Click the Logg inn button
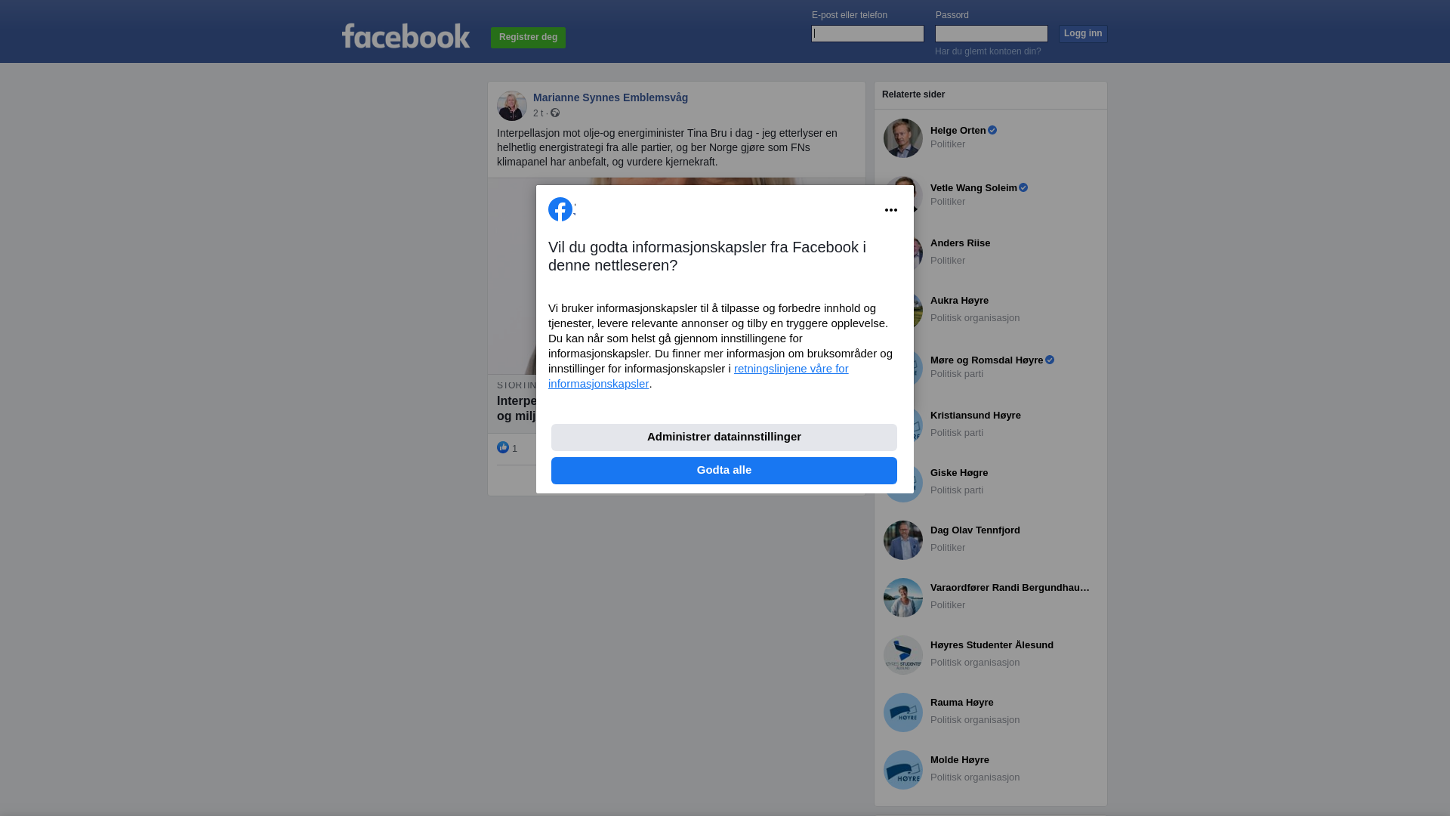The height and width of the screenshot is (816, 1450). (x=1083, y=34)
